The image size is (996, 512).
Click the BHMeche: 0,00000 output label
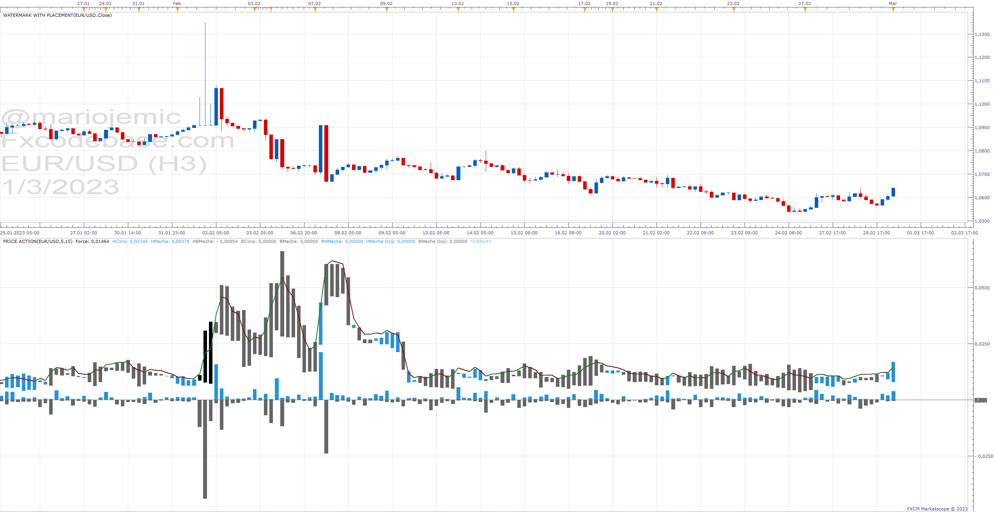tap(342, 241)
